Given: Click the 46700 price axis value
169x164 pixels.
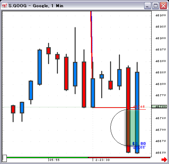Looking at the screenshot, I should [160, 130].
